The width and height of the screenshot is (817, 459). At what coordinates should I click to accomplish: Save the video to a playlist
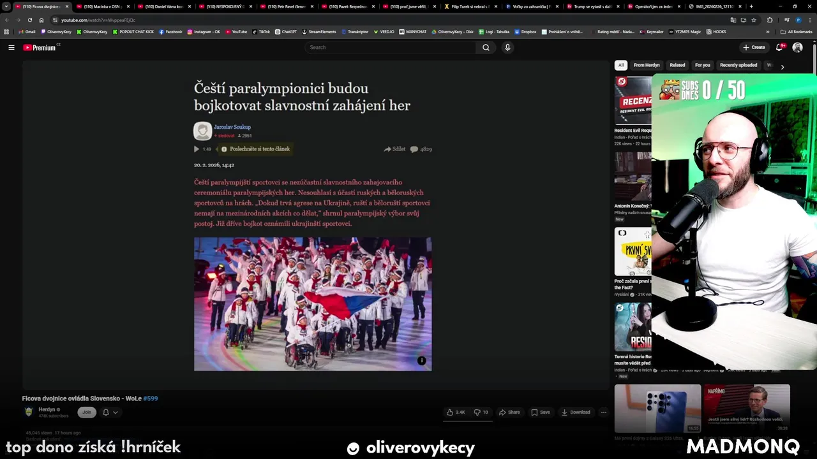(540, 412)
